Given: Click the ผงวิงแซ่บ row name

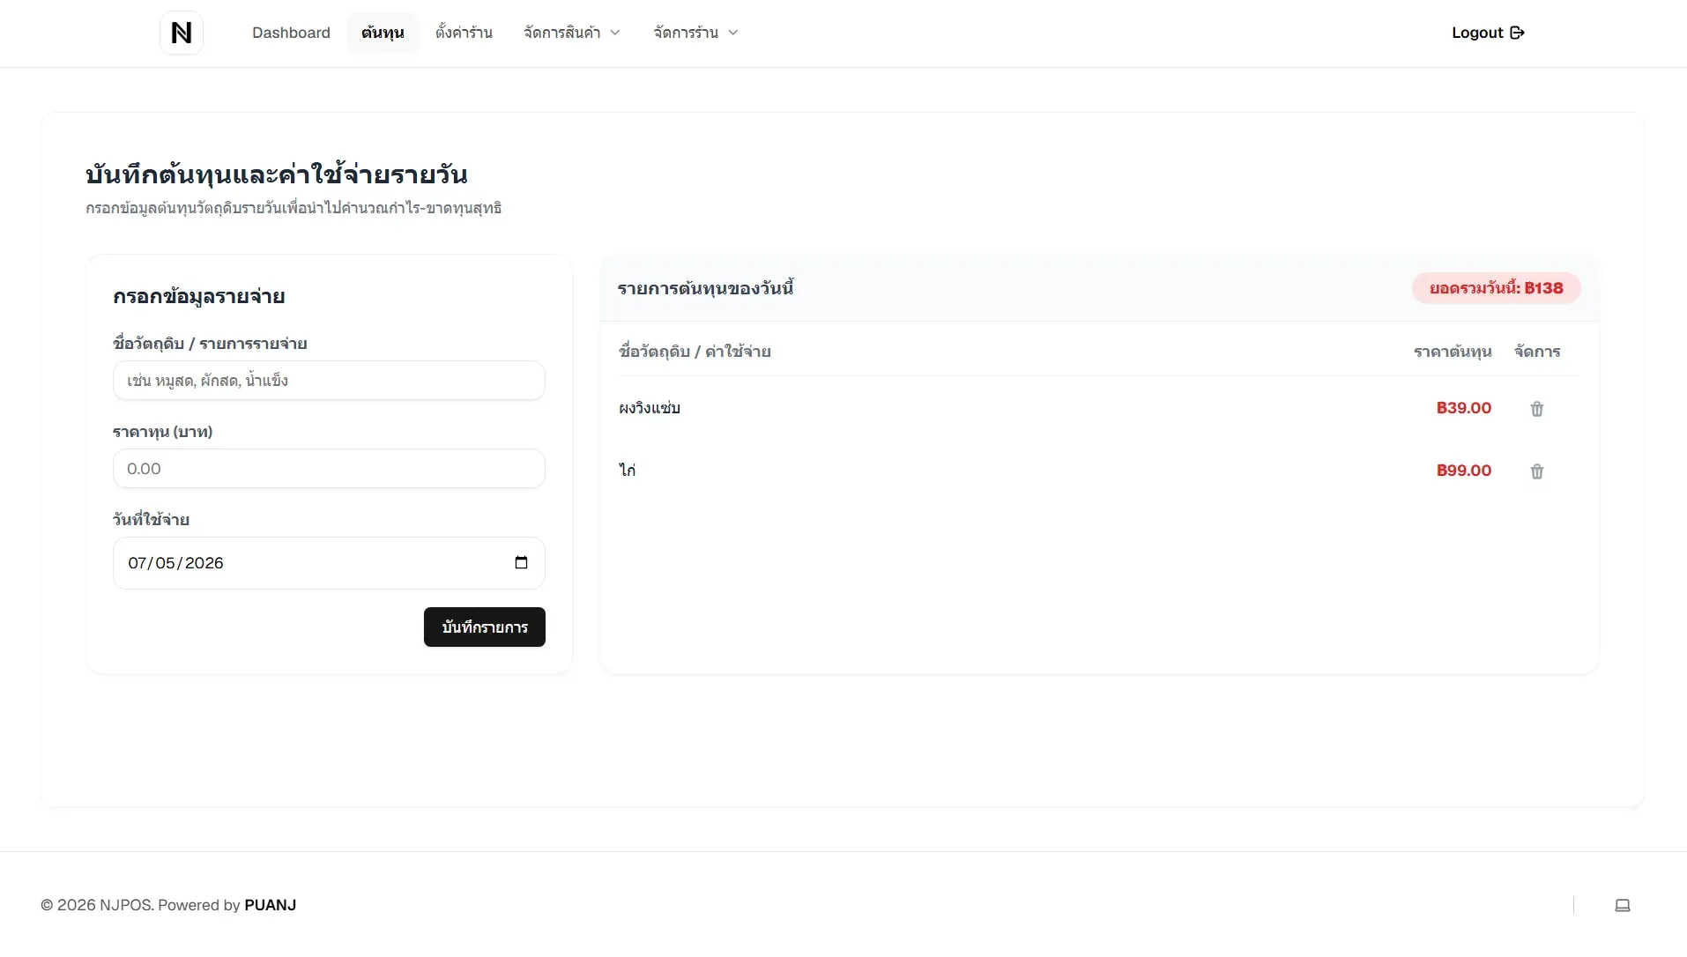Looking at the screenshot, I should click(x=650, y=408).
